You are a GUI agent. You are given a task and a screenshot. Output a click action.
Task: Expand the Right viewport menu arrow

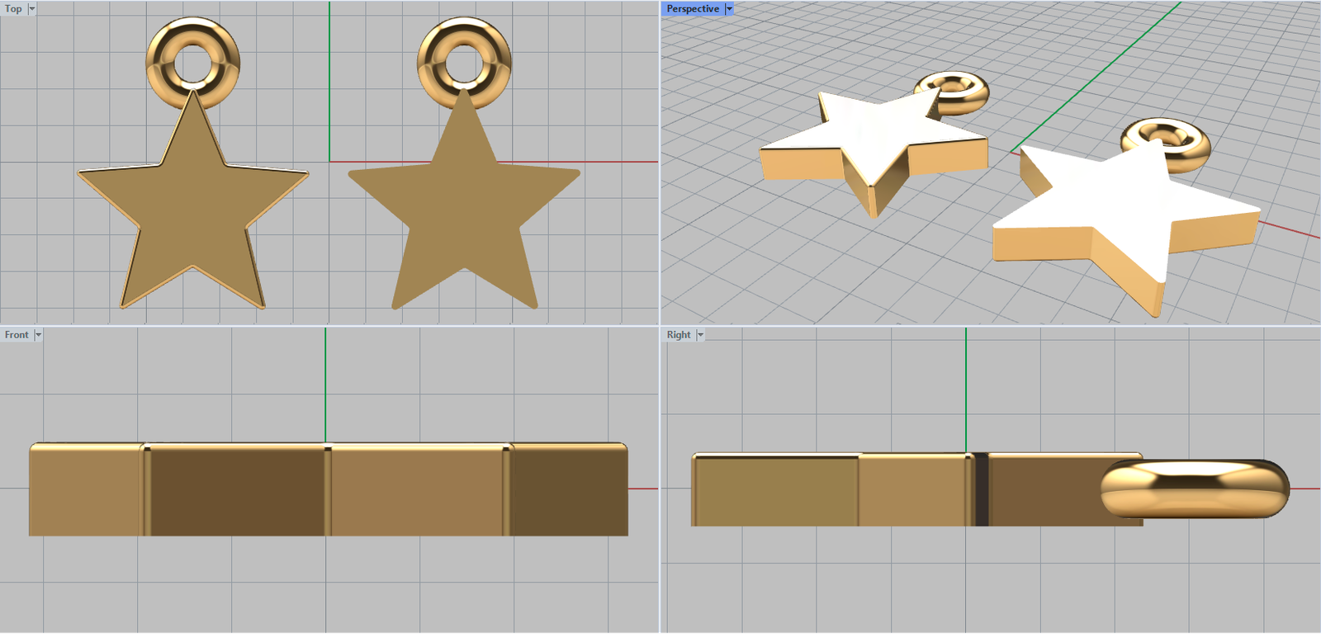(700, 335)
